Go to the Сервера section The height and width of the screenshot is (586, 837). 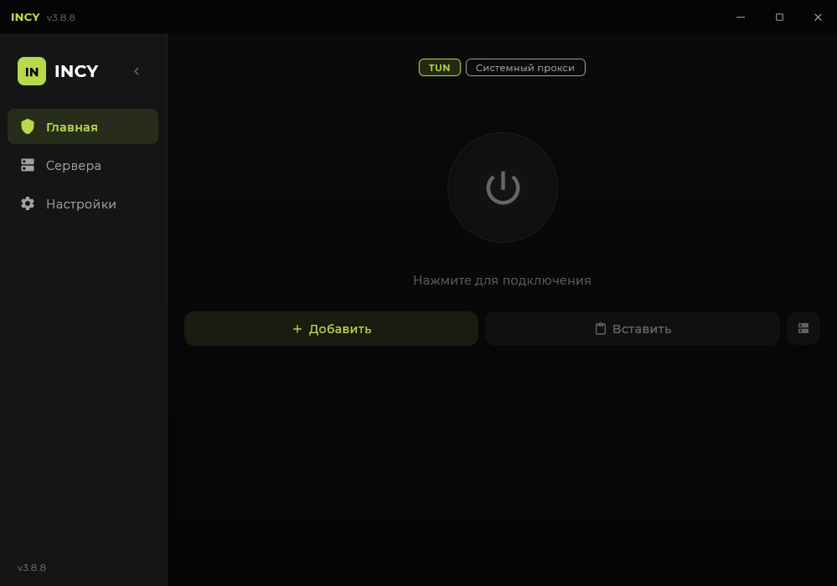83,166
